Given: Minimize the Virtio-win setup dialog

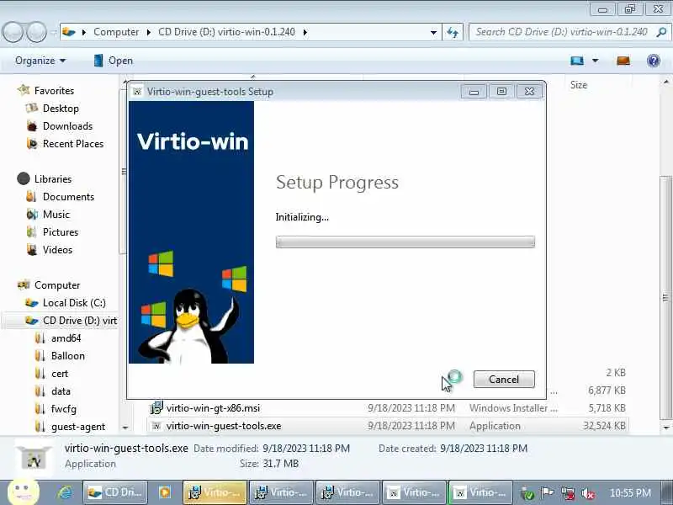Looking at the screenshot, I should [474, 92].
